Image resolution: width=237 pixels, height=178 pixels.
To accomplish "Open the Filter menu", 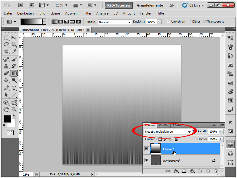I will [87, 13].
